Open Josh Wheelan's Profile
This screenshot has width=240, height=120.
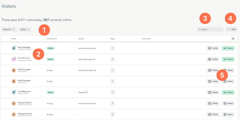click(213, 59)
